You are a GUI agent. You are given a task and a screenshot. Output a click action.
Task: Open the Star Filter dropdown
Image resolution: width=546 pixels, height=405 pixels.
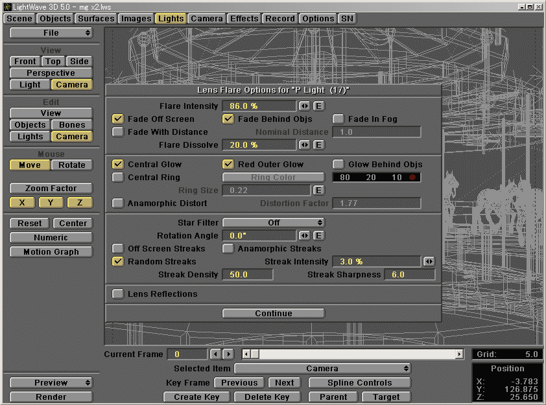[x=274, y=222]
